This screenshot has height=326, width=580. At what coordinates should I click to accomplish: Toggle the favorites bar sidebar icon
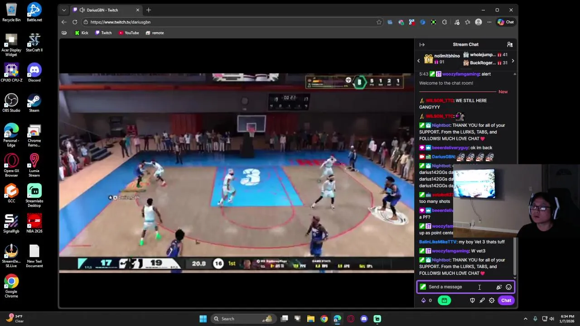[x=64, y=33]
